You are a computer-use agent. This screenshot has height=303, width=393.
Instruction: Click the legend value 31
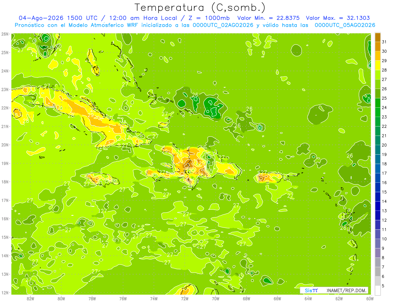coord(384,42)
